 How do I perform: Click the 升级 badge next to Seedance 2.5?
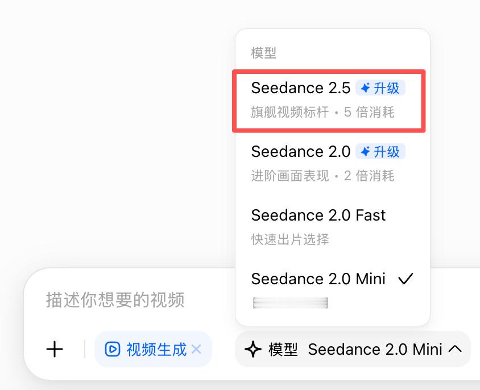click(380, 88)
